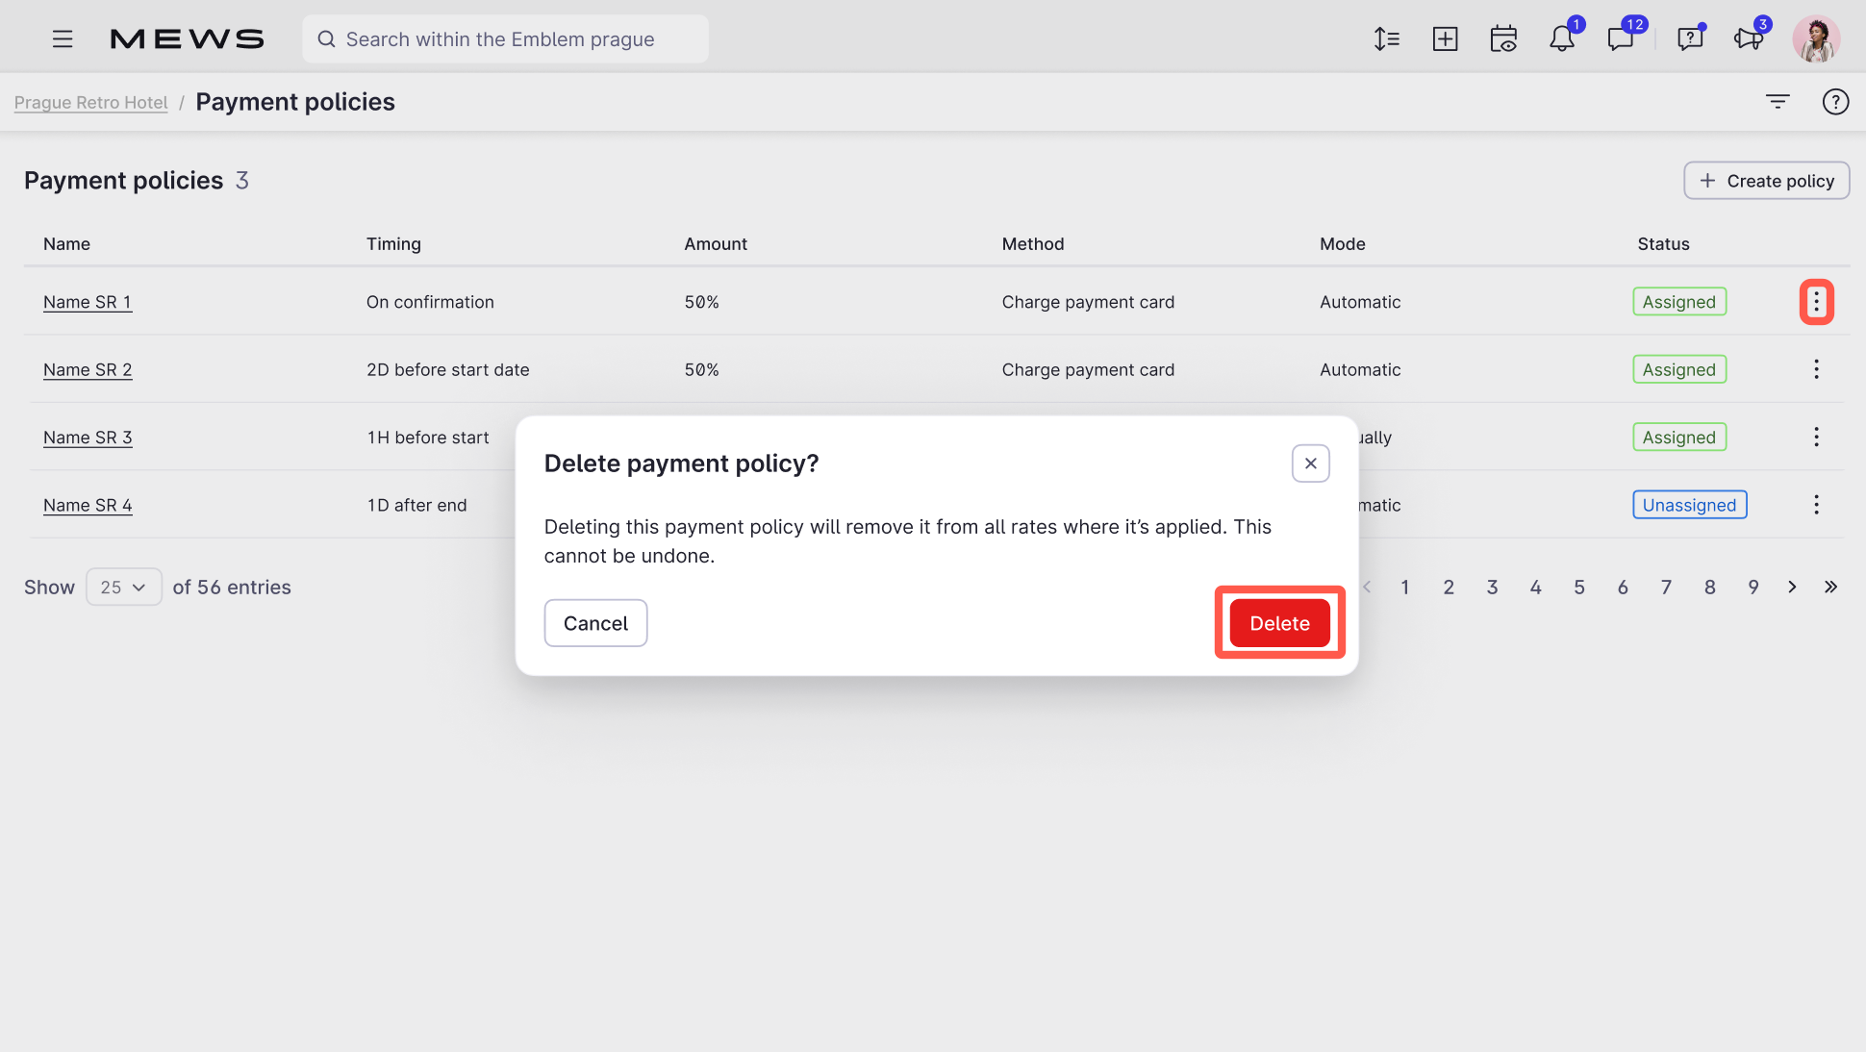Open Name SR 4 policy link
1866x1052 pixels.
pos(88,505)
